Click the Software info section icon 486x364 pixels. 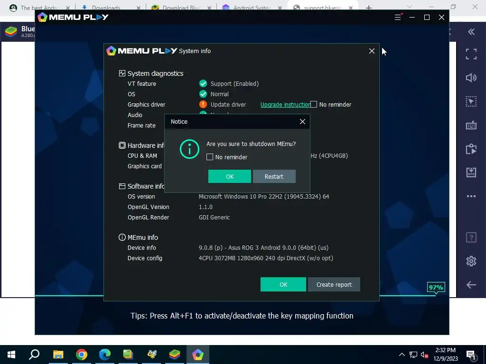(122, 186)
